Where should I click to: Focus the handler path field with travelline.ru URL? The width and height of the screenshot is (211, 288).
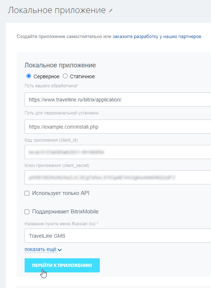coord(118,100)
